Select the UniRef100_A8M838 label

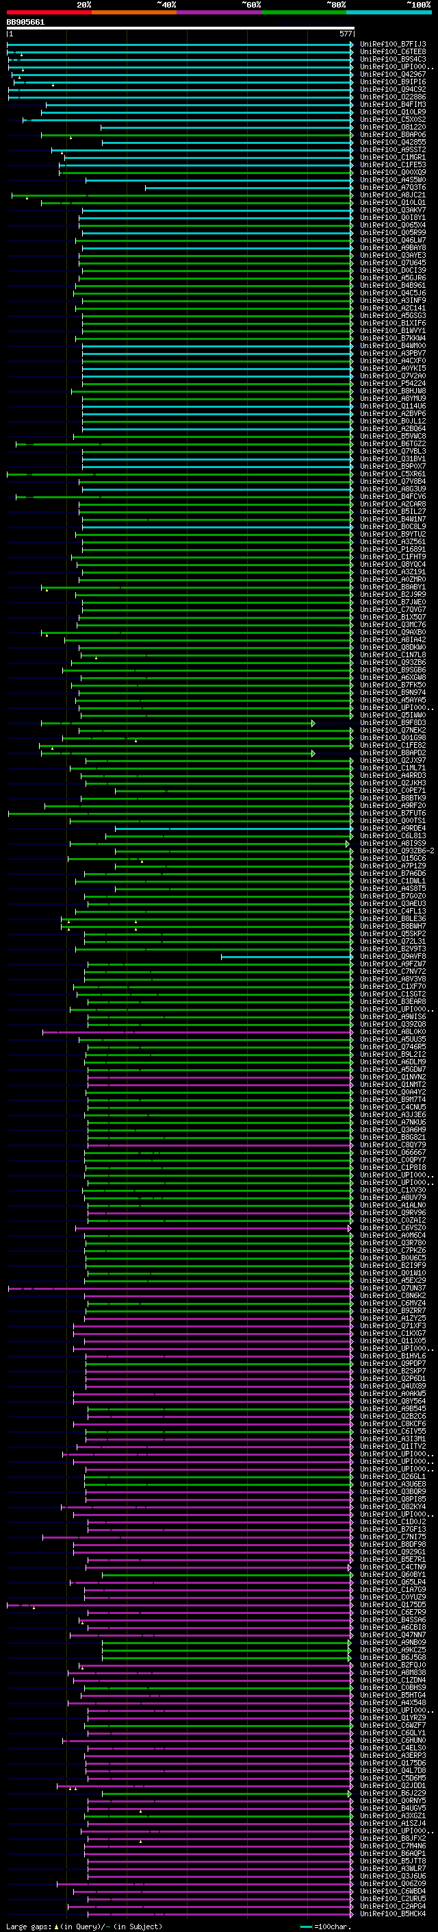393,1672
